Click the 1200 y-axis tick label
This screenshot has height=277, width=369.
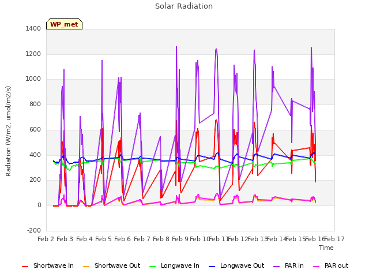pos(33,54)
